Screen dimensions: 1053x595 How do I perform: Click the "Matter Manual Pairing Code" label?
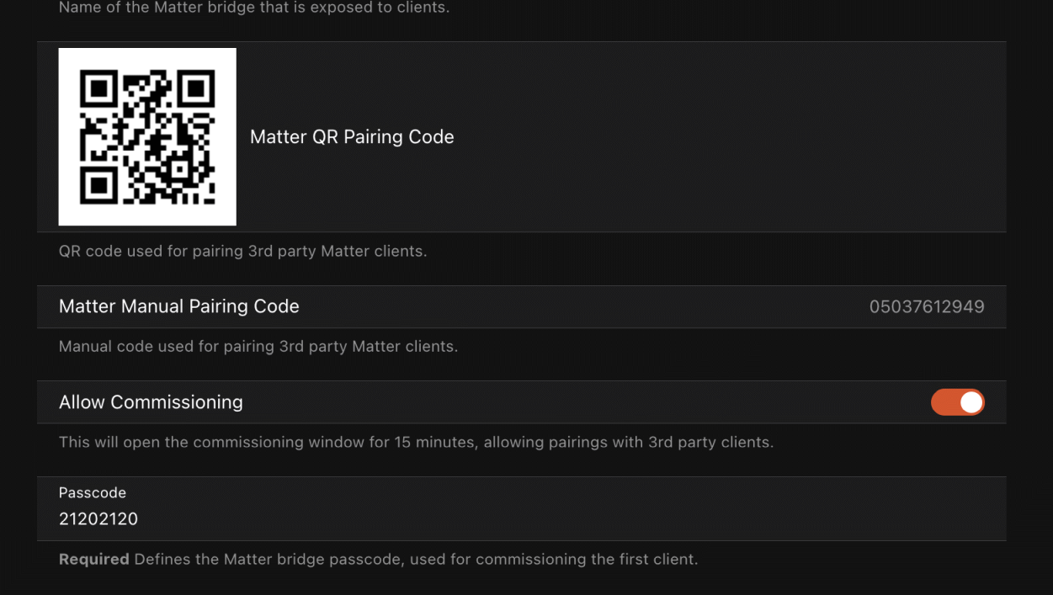click(x=179, y=307)
